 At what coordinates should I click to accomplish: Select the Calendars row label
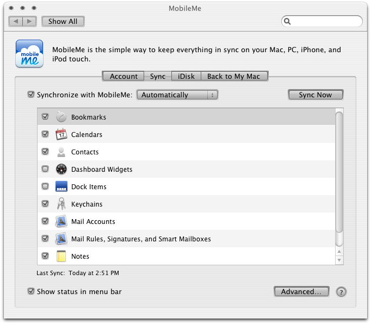tap(86, 135)
